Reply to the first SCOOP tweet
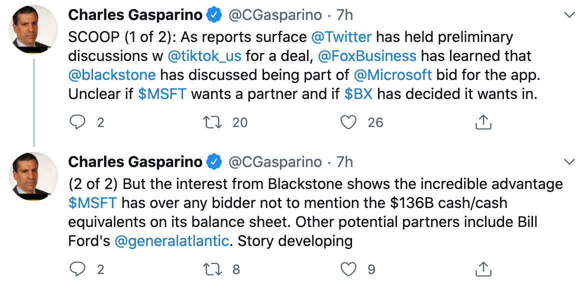 [77, 122]
